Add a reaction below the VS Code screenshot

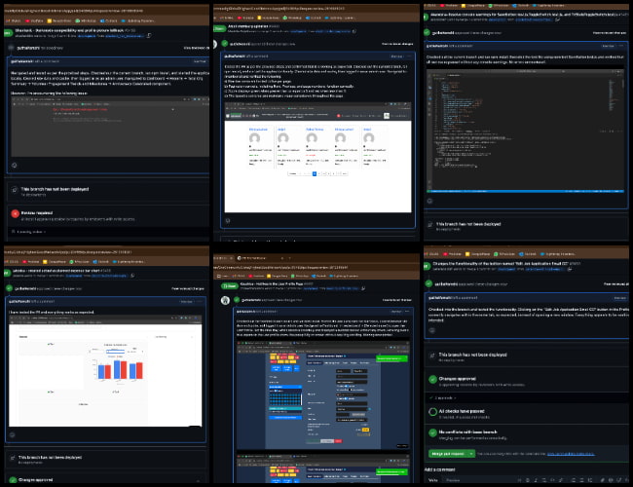(429, 201)
